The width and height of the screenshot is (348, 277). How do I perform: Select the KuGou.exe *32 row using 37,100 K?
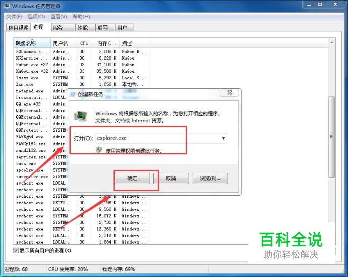(x=81, y=65)
